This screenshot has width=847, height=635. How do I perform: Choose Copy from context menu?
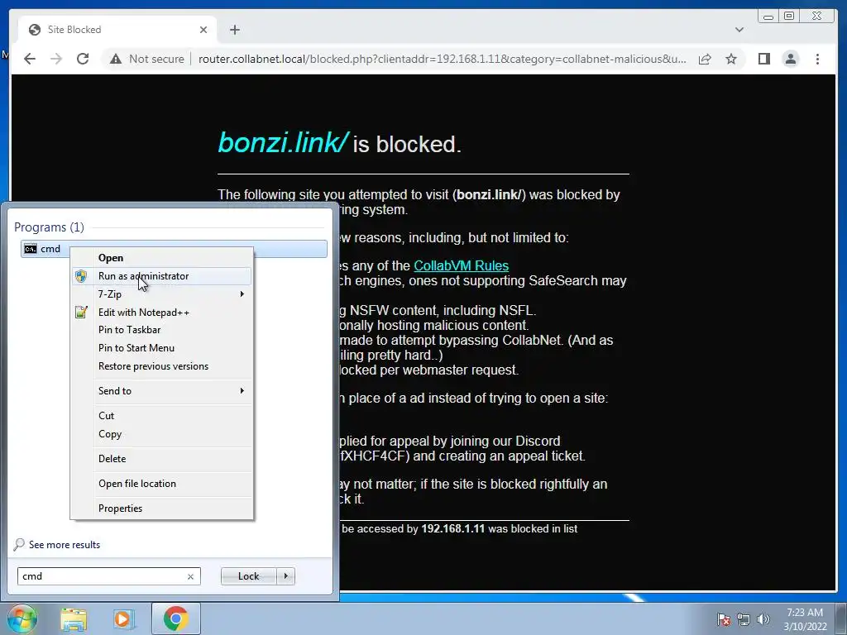tap(161, 434)
